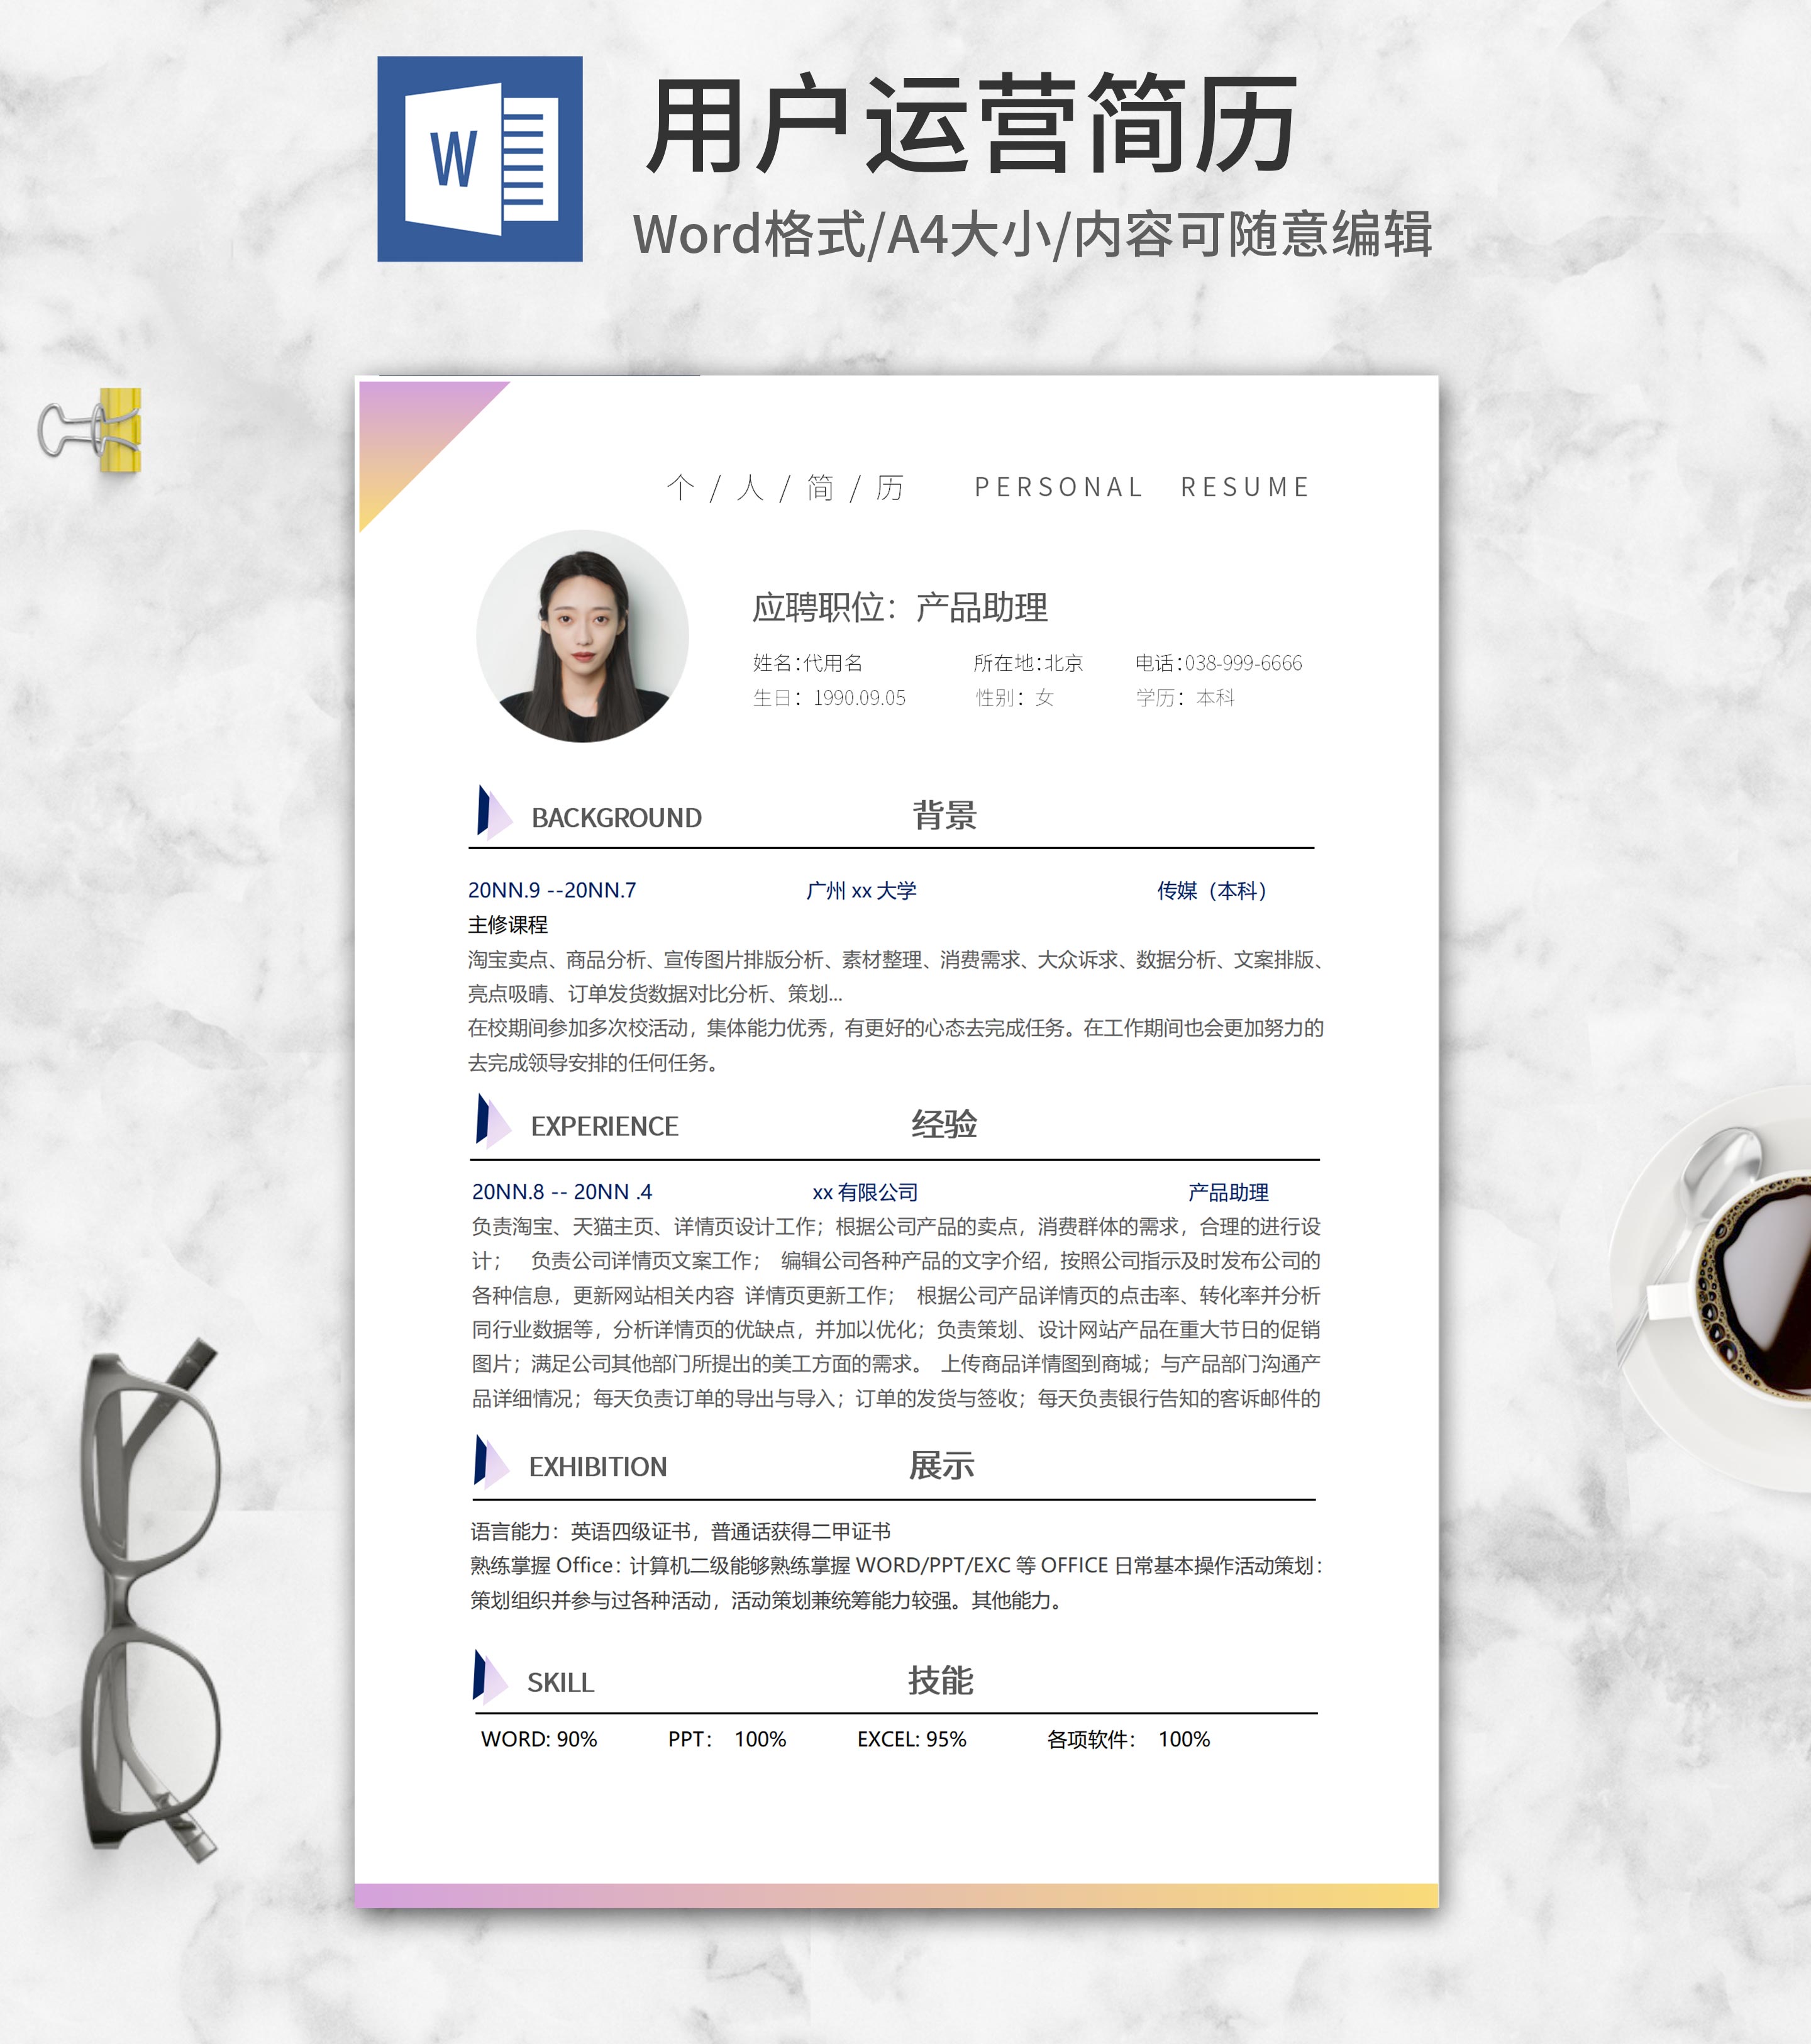The image size is (1811, 2044).
Task: Click the applied position text 产品助理
Action: (981, 607)
